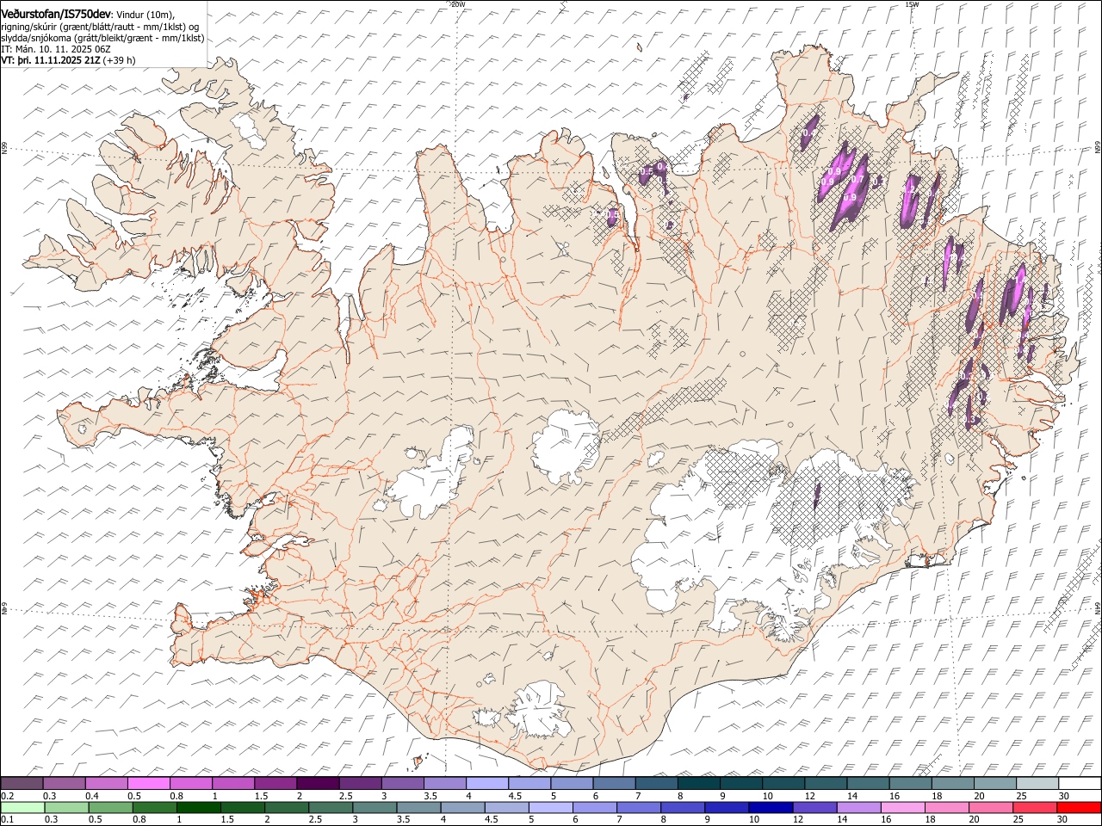
Task: Select the dusky purple swatch above label 0.2
Action: 22,784
